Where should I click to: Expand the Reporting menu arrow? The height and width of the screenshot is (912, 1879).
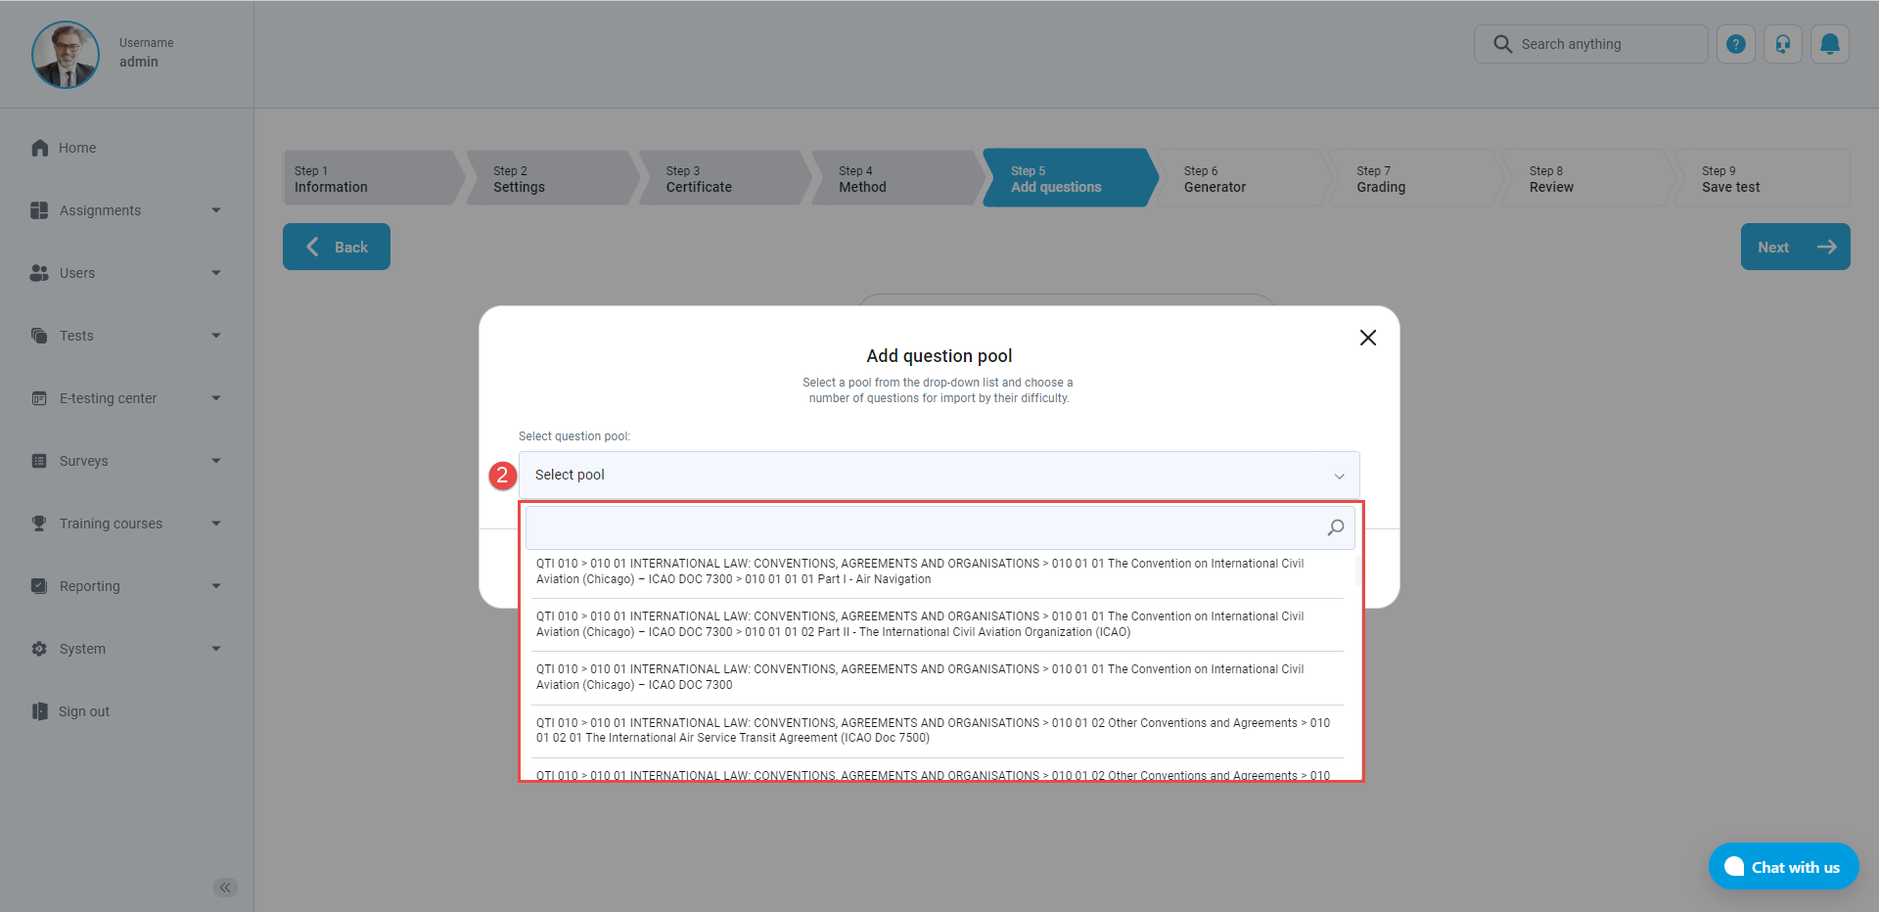coord(216,586)
